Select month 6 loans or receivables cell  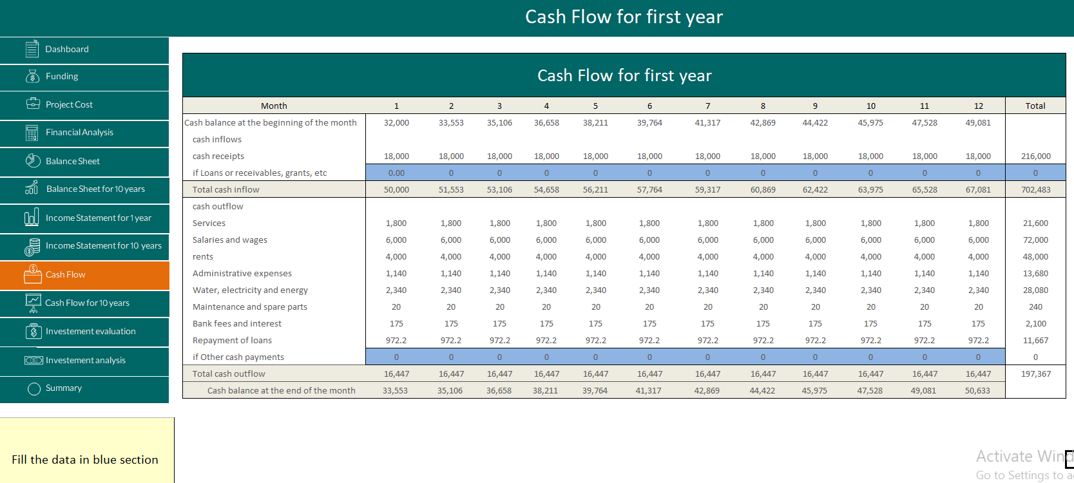point(649,173)
